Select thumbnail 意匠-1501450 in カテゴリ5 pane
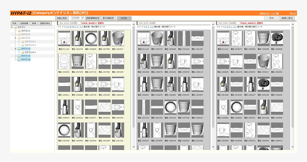The image size is (307, 162). tap(197, 39)
